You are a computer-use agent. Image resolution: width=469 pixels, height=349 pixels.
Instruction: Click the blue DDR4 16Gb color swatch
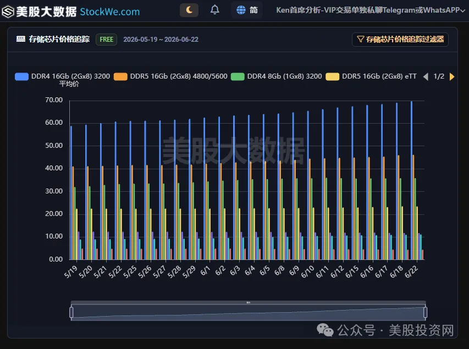pos(22,76)
